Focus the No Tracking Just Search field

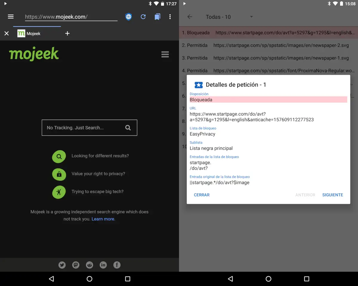(89, 128)
